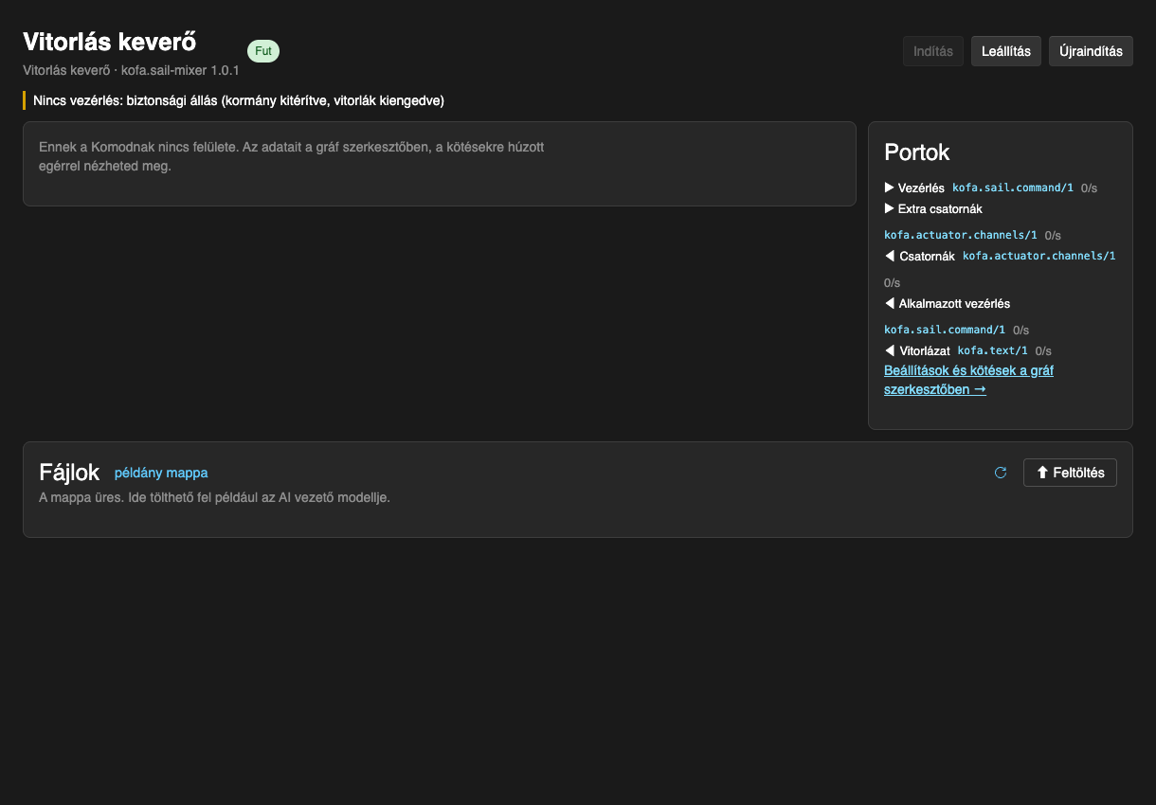Click the Portok panel heading
Viewport: 1156px width, 805px height.
click(917, 152)
